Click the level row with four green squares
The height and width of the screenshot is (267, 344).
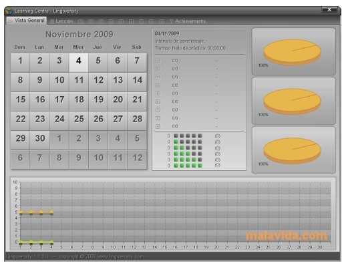(194, 160)
